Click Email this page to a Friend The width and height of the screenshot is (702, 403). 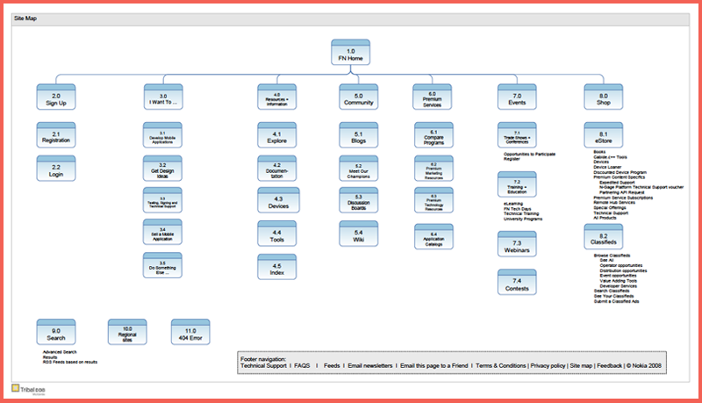coord(433,366)
